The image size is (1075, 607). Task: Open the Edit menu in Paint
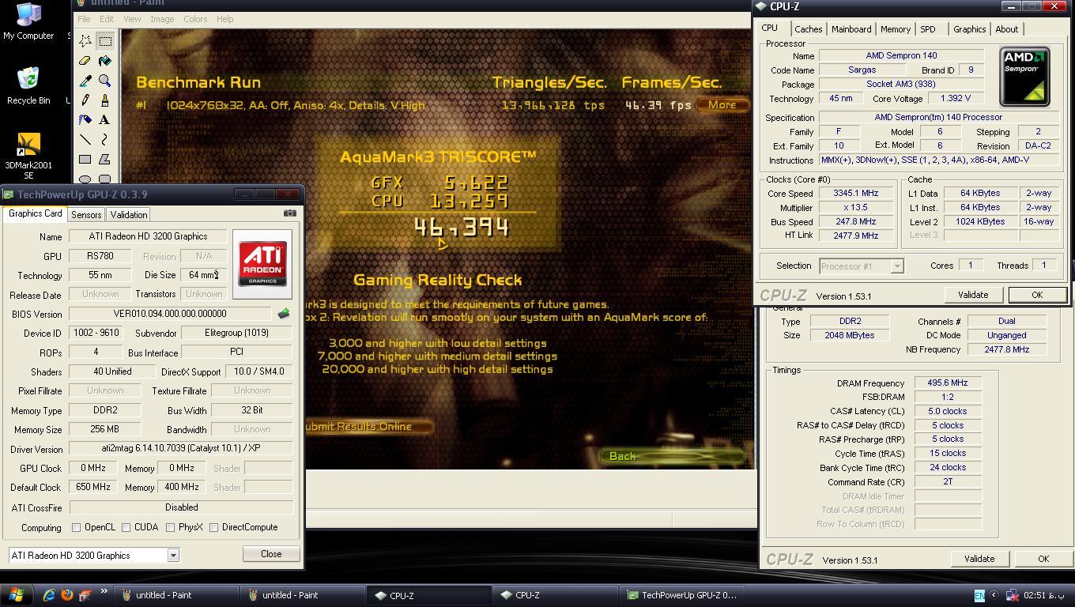point(107,19)
